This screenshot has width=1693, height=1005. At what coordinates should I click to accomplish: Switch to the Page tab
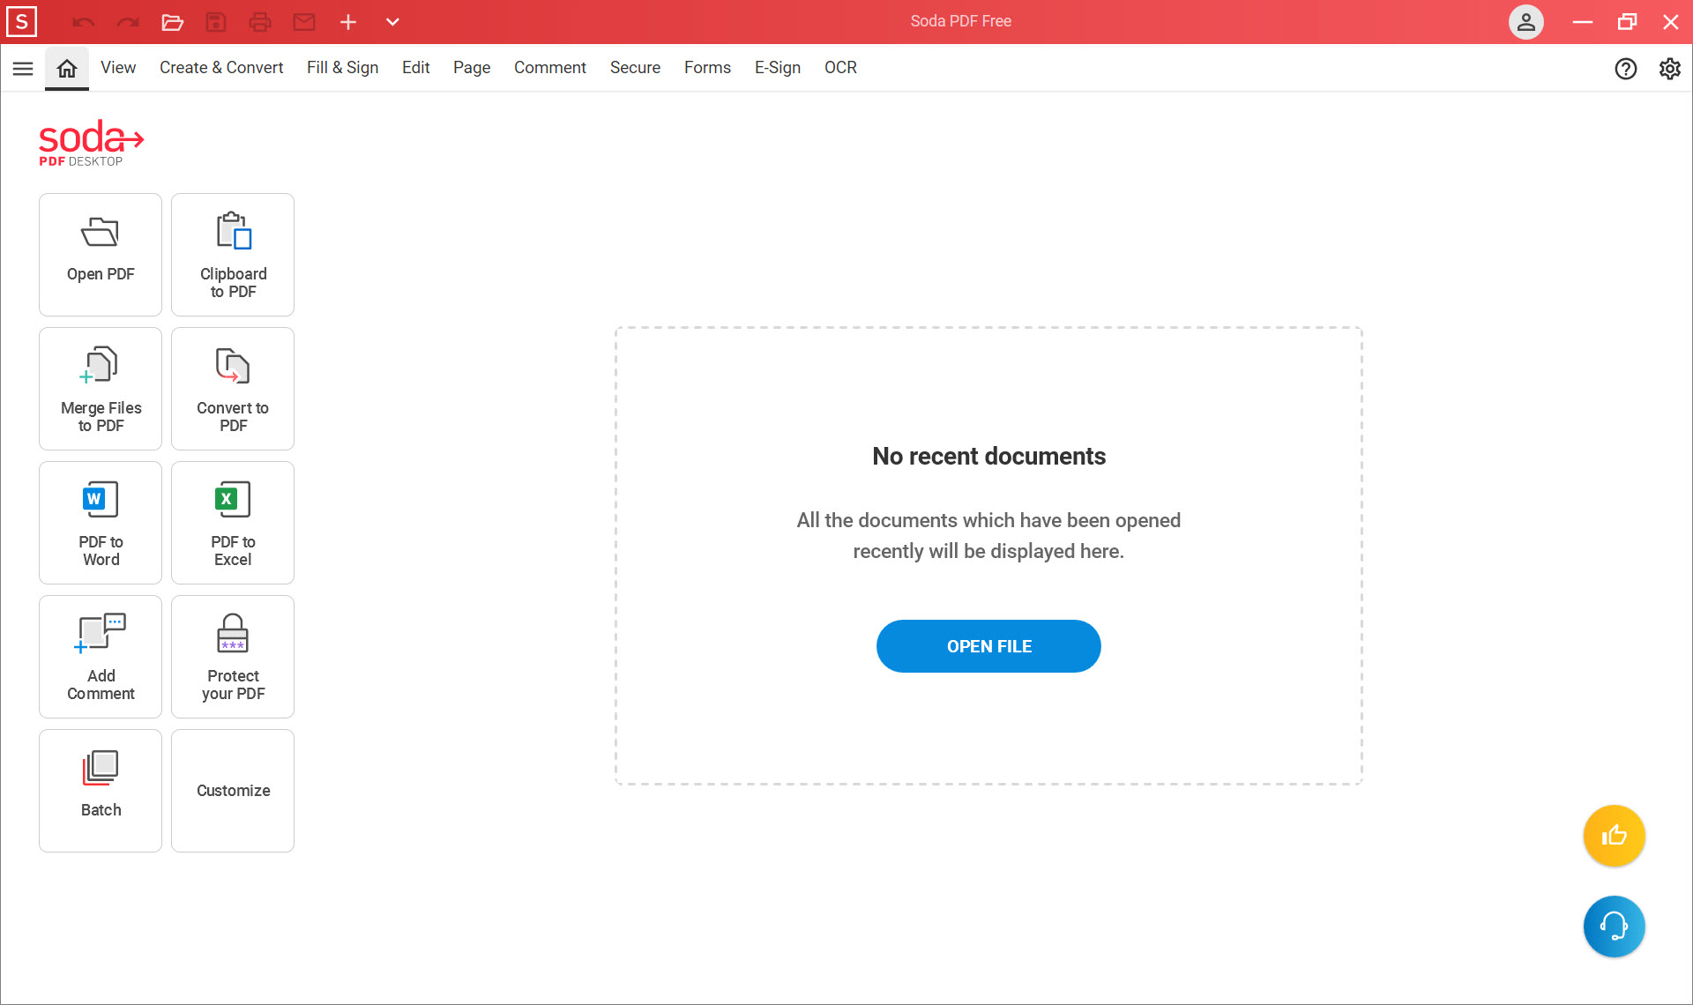click(472, 68)
